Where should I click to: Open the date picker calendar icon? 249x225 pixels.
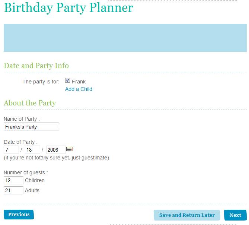70,149
